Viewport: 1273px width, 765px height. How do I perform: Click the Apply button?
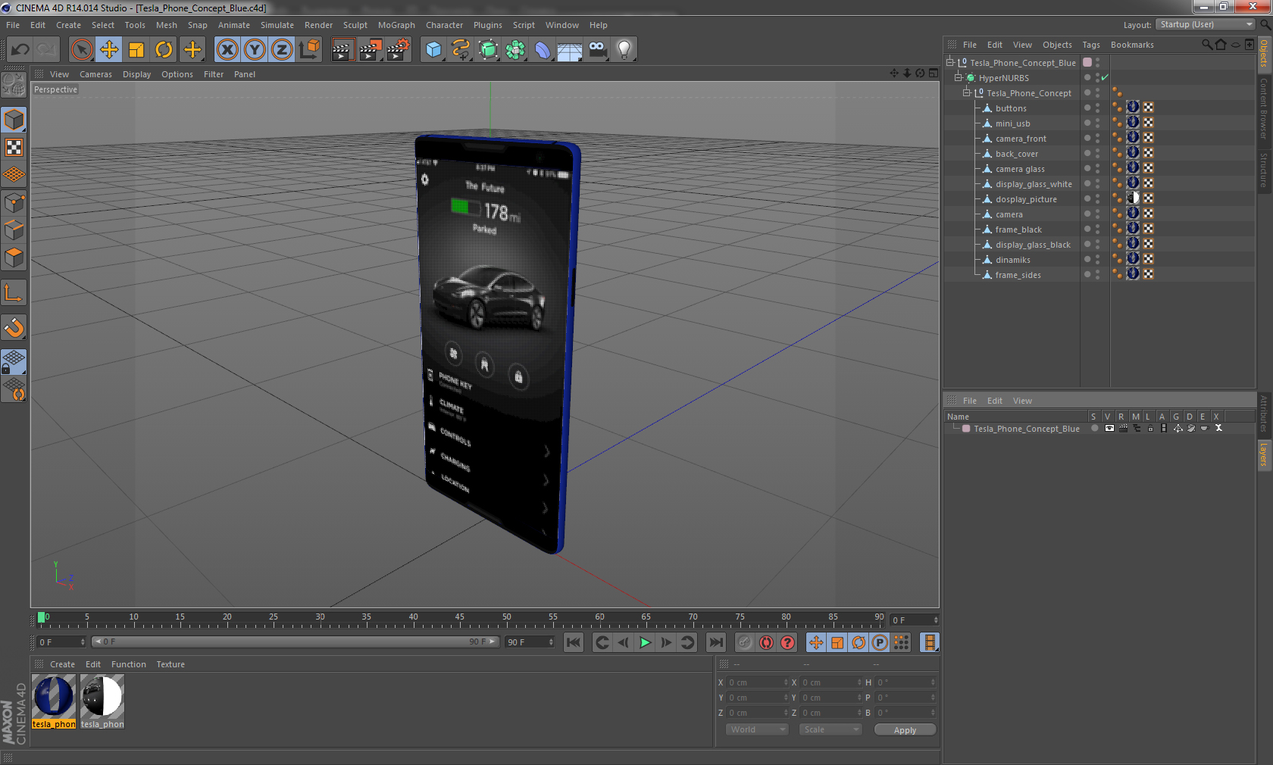point(905,730)
